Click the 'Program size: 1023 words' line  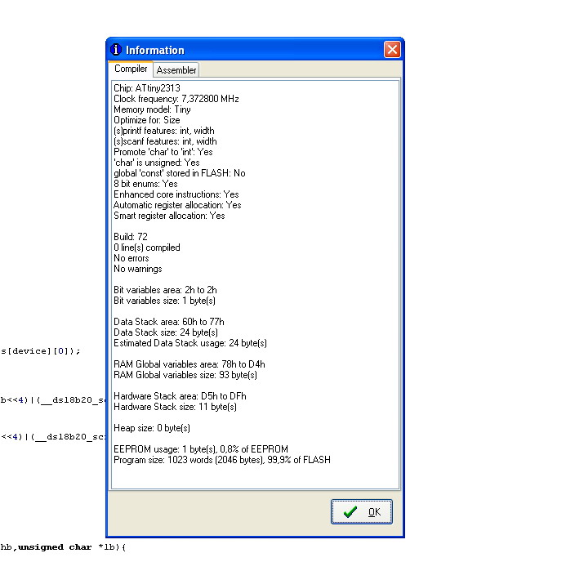[x=222, y=460]
